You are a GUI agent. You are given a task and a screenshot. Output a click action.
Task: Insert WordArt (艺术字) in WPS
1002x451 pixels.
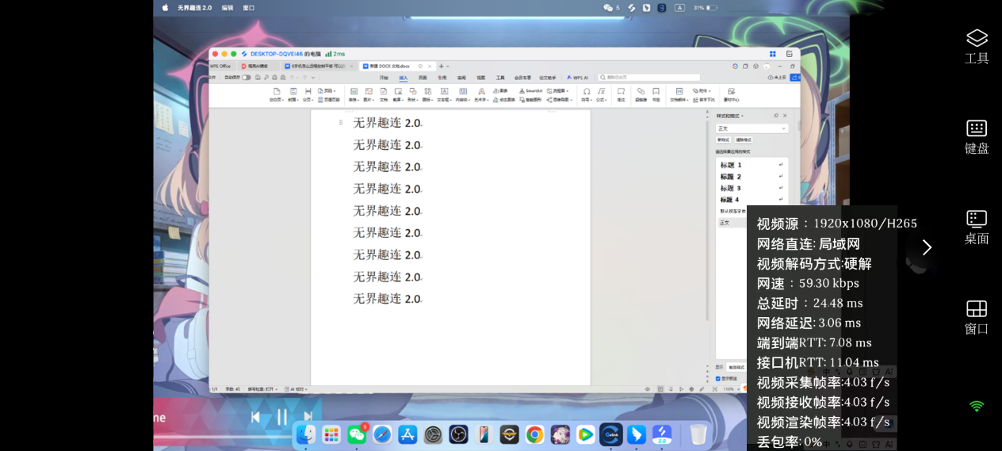tap(482, 96)
